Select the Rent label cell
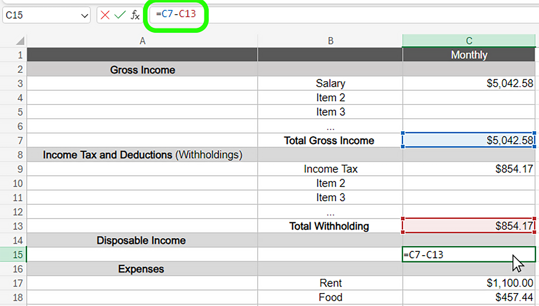The width and height of the screenshot is (539, 306). pyautogui.click(x=330, y=283)
